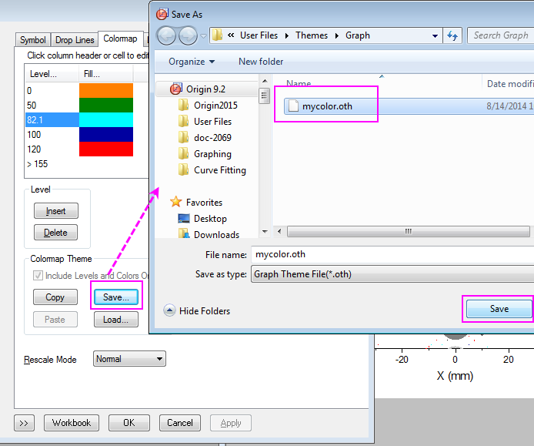The height and width of the screenshot is (446, 534).
Task: Collapse dialog via Hide Folders arrow
Action: click(169, 310)
